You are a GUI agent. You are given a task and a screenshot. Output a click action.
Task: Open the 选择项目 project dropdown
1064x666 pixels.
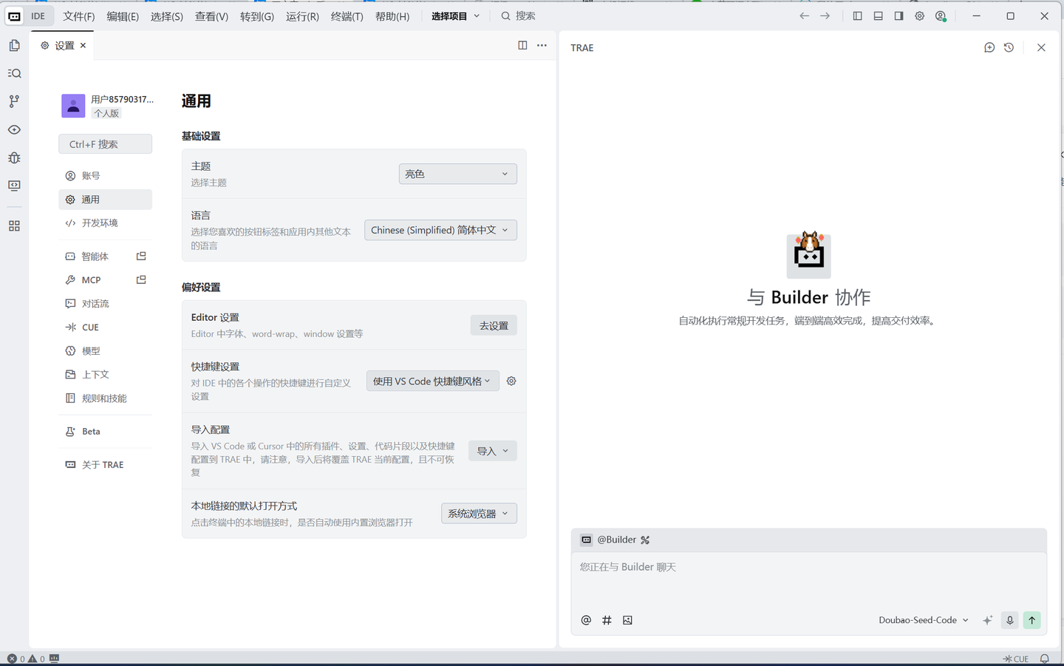pyautogui.click(x=455, y=16)
